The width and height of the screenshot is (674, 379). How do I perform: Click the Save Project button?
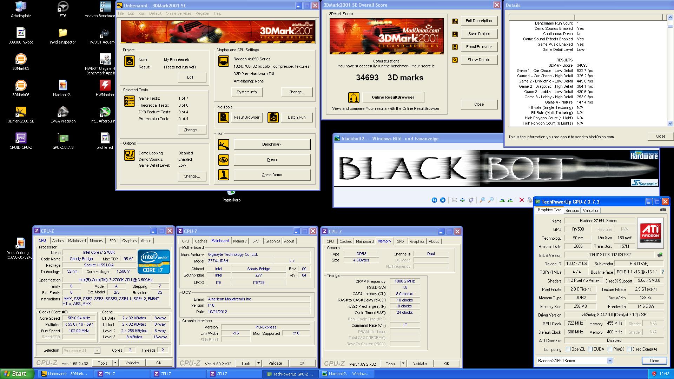point(479,34)
